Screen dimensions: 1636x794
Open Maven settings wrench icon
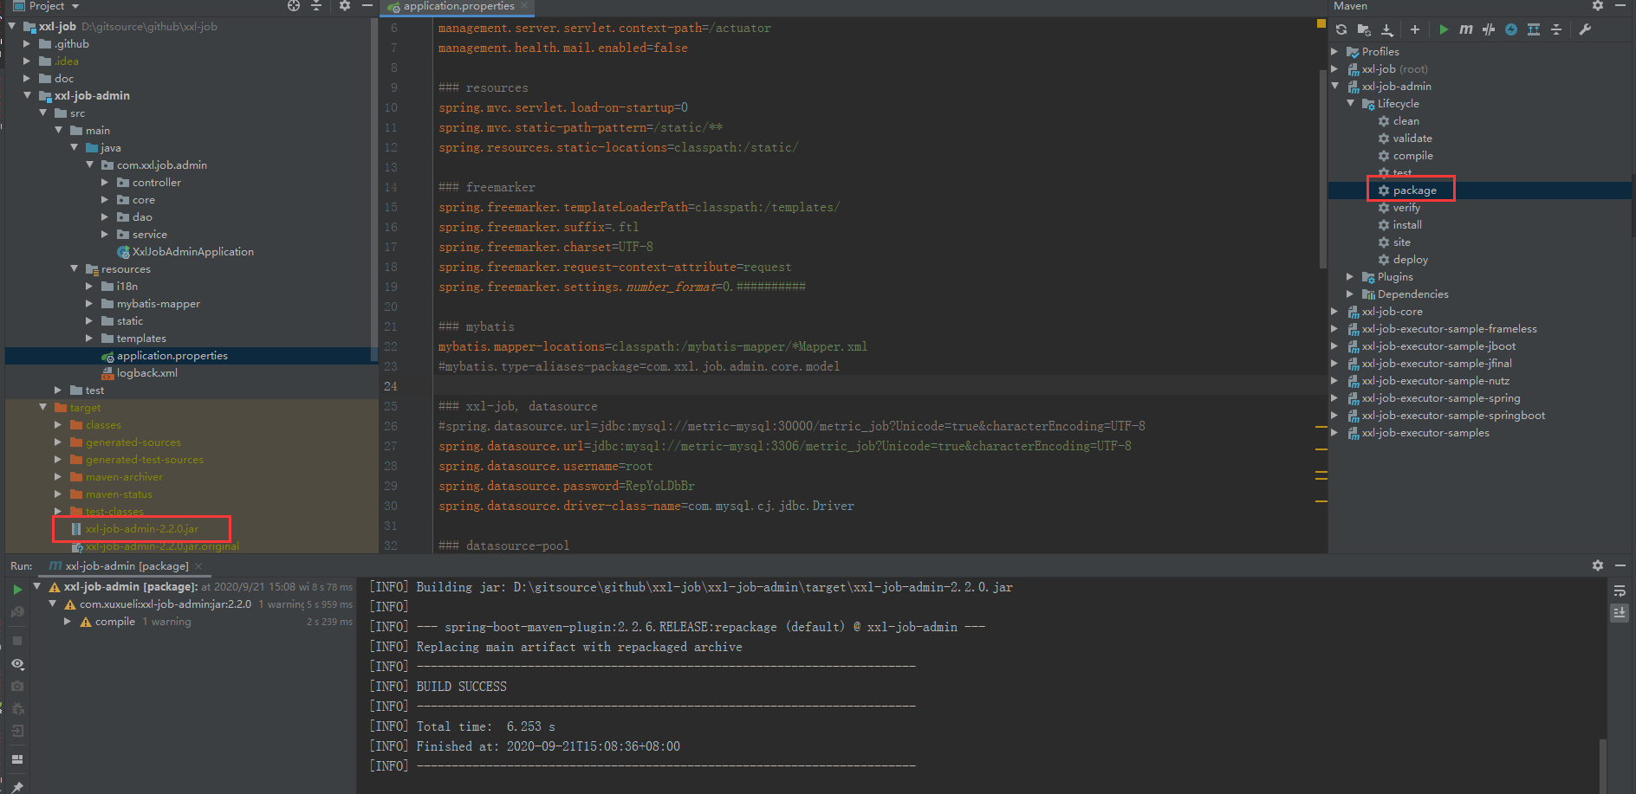coord(1585,29)
